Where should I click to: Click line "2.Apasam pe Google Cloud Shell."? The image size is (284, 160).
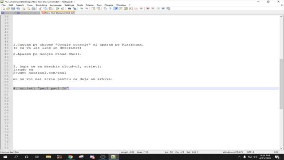point(47,54)
